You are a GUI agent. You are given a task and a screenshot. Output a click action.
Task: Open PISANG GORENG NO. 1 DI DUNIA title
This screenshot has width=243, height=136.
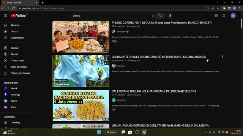click(162, 23)
